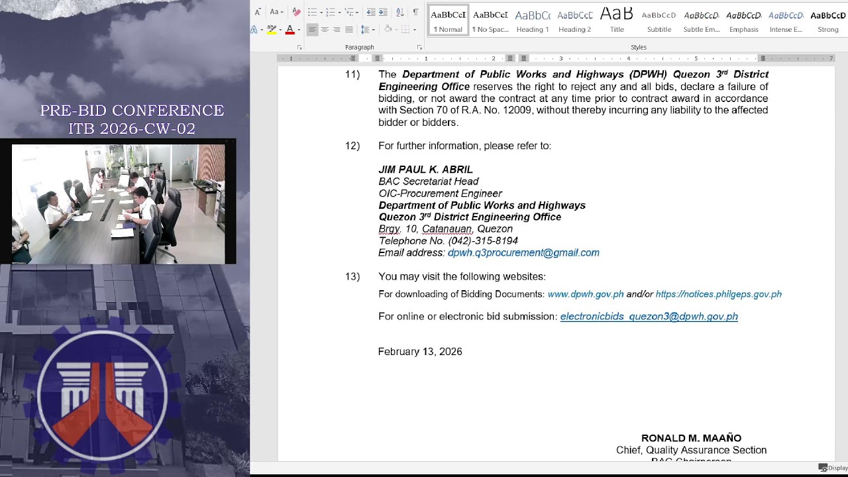Apply the Strong style

tap(828, 20)
